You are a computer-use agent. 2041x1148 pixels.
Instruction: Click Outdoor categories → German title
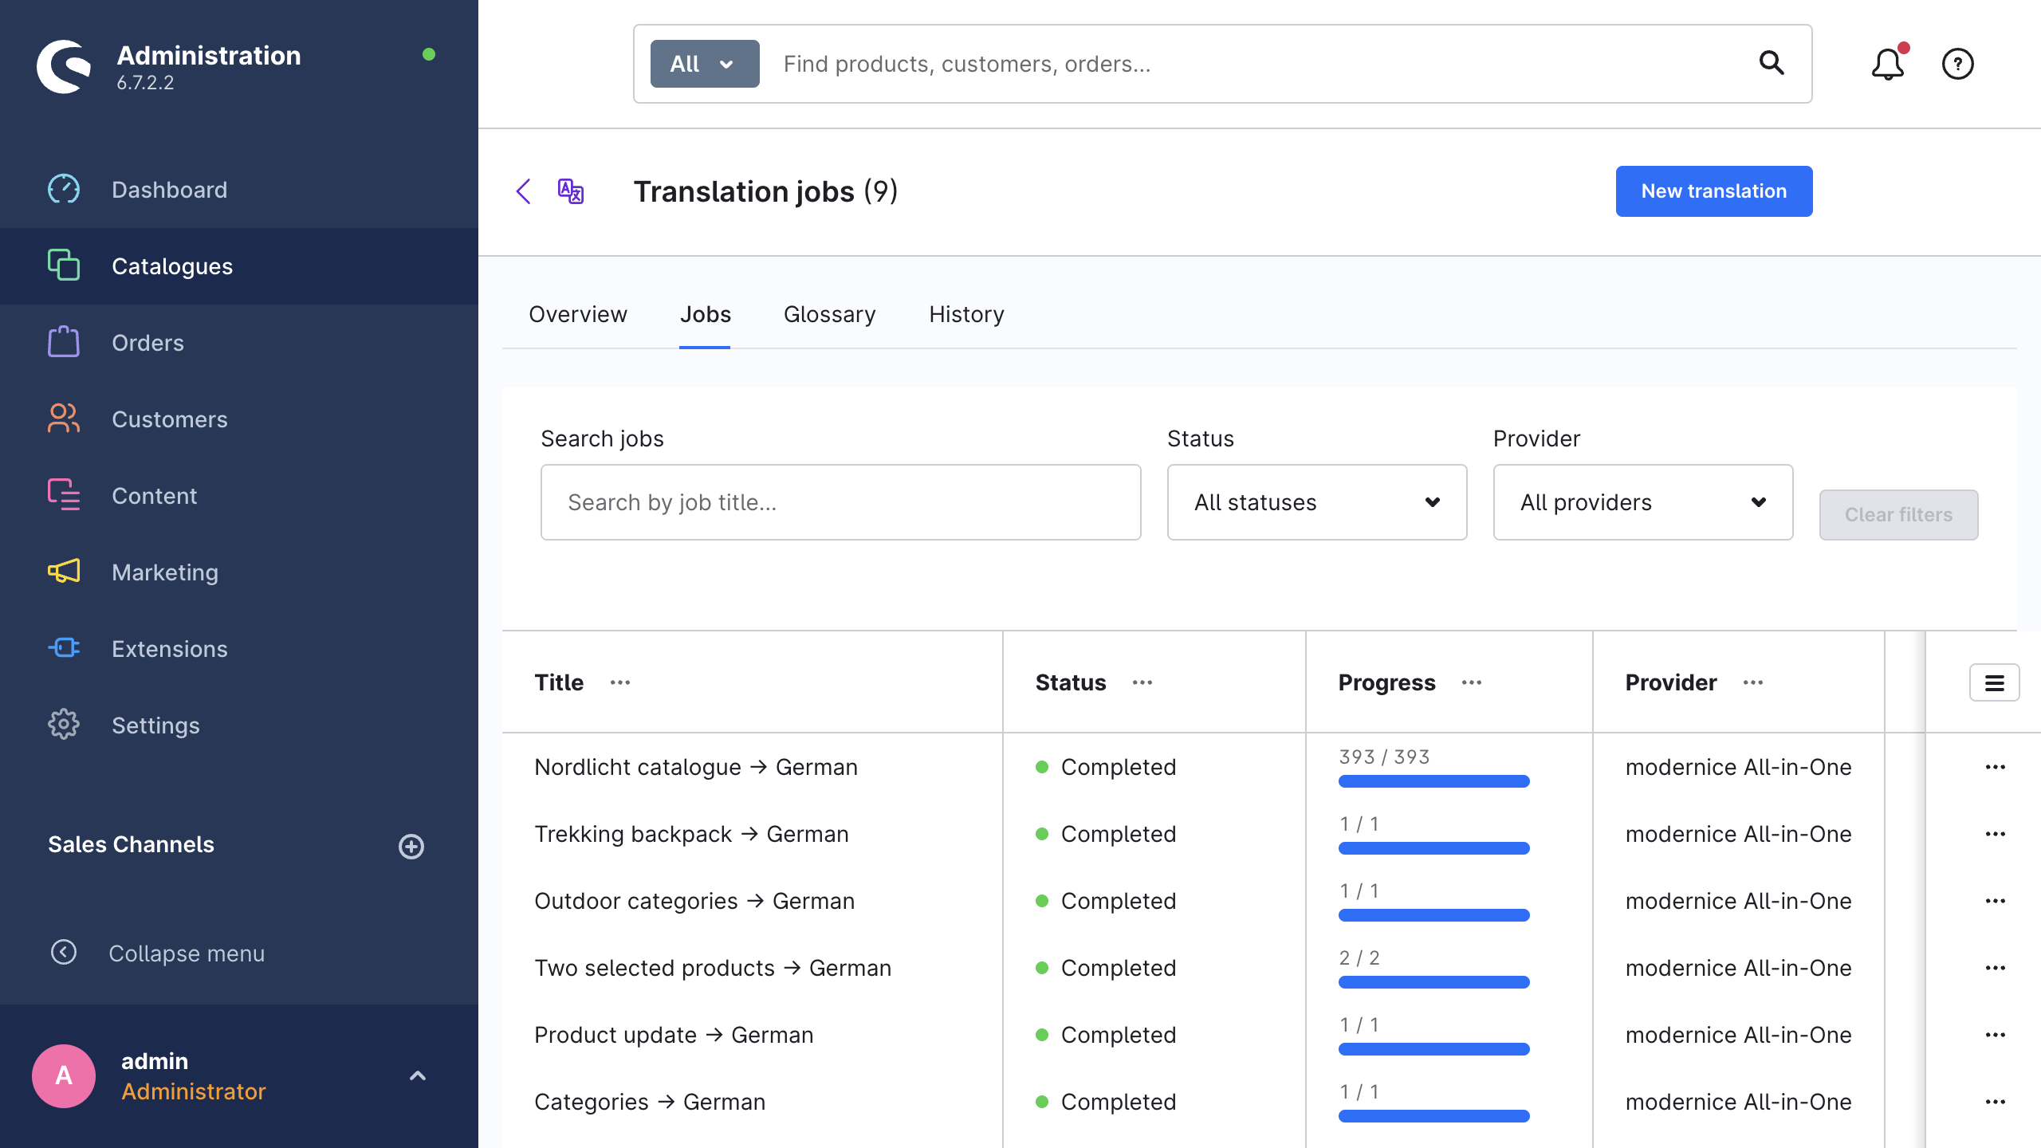(694, 901)
